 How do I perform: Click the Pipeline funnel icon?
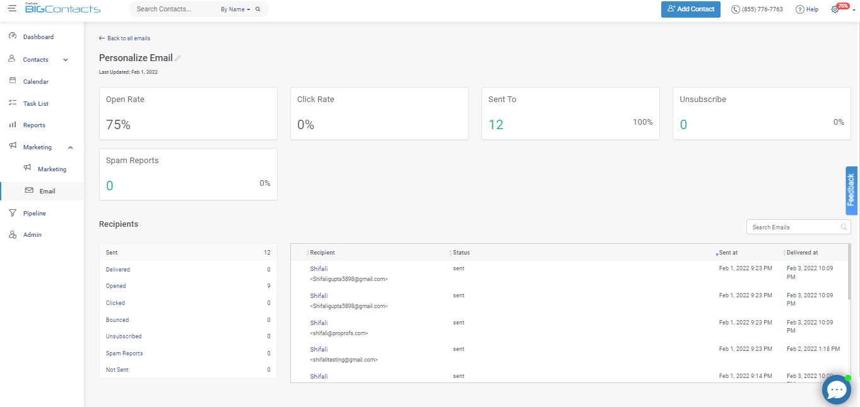pos(12,213)
